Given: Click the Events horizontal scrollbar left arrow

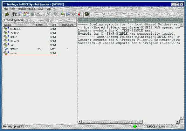Looking at the screenshot, I should pyautogui.click(x=80, y=121).
